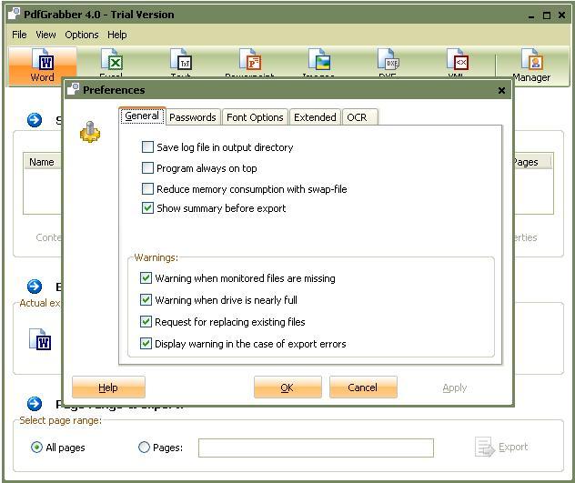
Task: Open the Extended tab
Action: tap(315, 117)
